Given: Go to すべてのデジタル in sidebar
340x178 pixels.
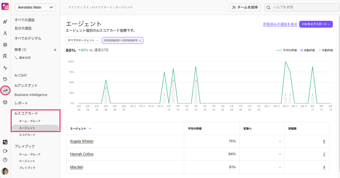Looking at the screenshot, I should (x=28, y=38).
